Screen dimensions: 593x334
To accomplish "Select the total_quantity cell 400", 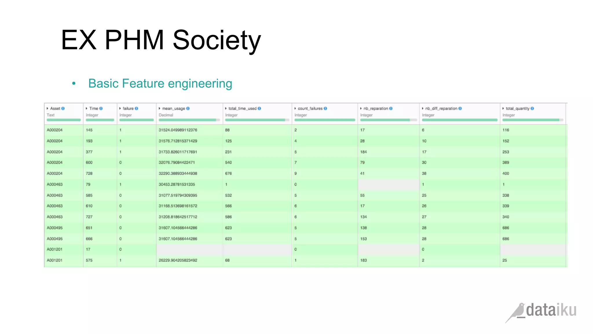I will pyautogui.click(x=533, y=173).
